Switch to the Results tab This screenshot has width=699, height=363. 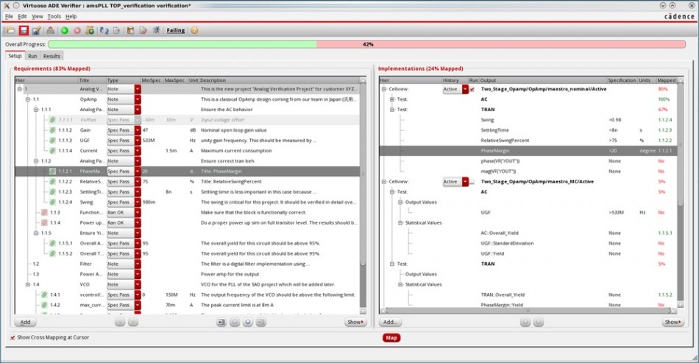pyautogui.click(x=52, y=56)
